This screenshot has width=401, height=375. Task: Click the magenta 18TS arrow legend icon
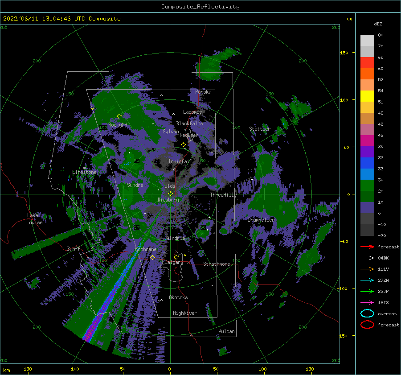click(367, 303)
